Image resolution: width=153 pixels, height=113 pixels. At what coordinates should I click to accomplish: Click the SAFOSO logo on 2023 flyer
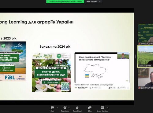point(21,78)
